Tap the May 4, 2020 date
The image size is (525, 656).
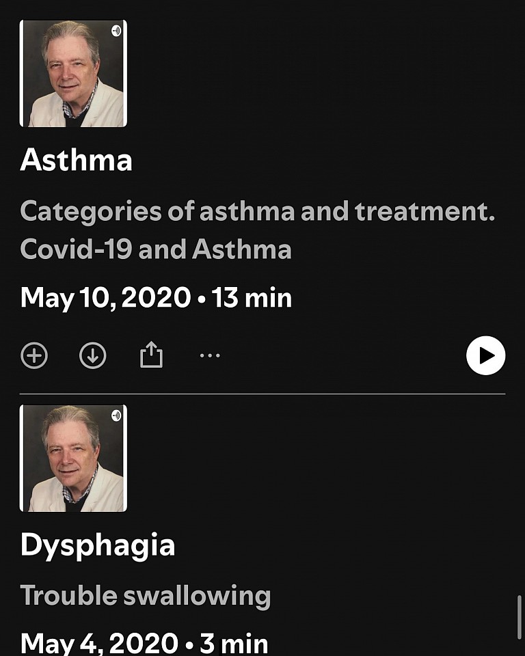coord(98,644)
